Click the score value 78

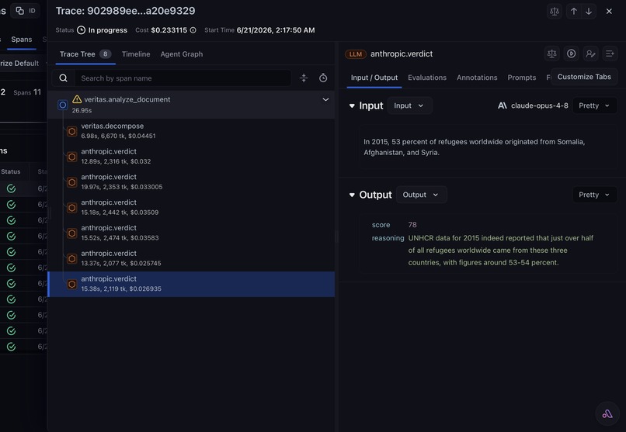coord(412,225)
